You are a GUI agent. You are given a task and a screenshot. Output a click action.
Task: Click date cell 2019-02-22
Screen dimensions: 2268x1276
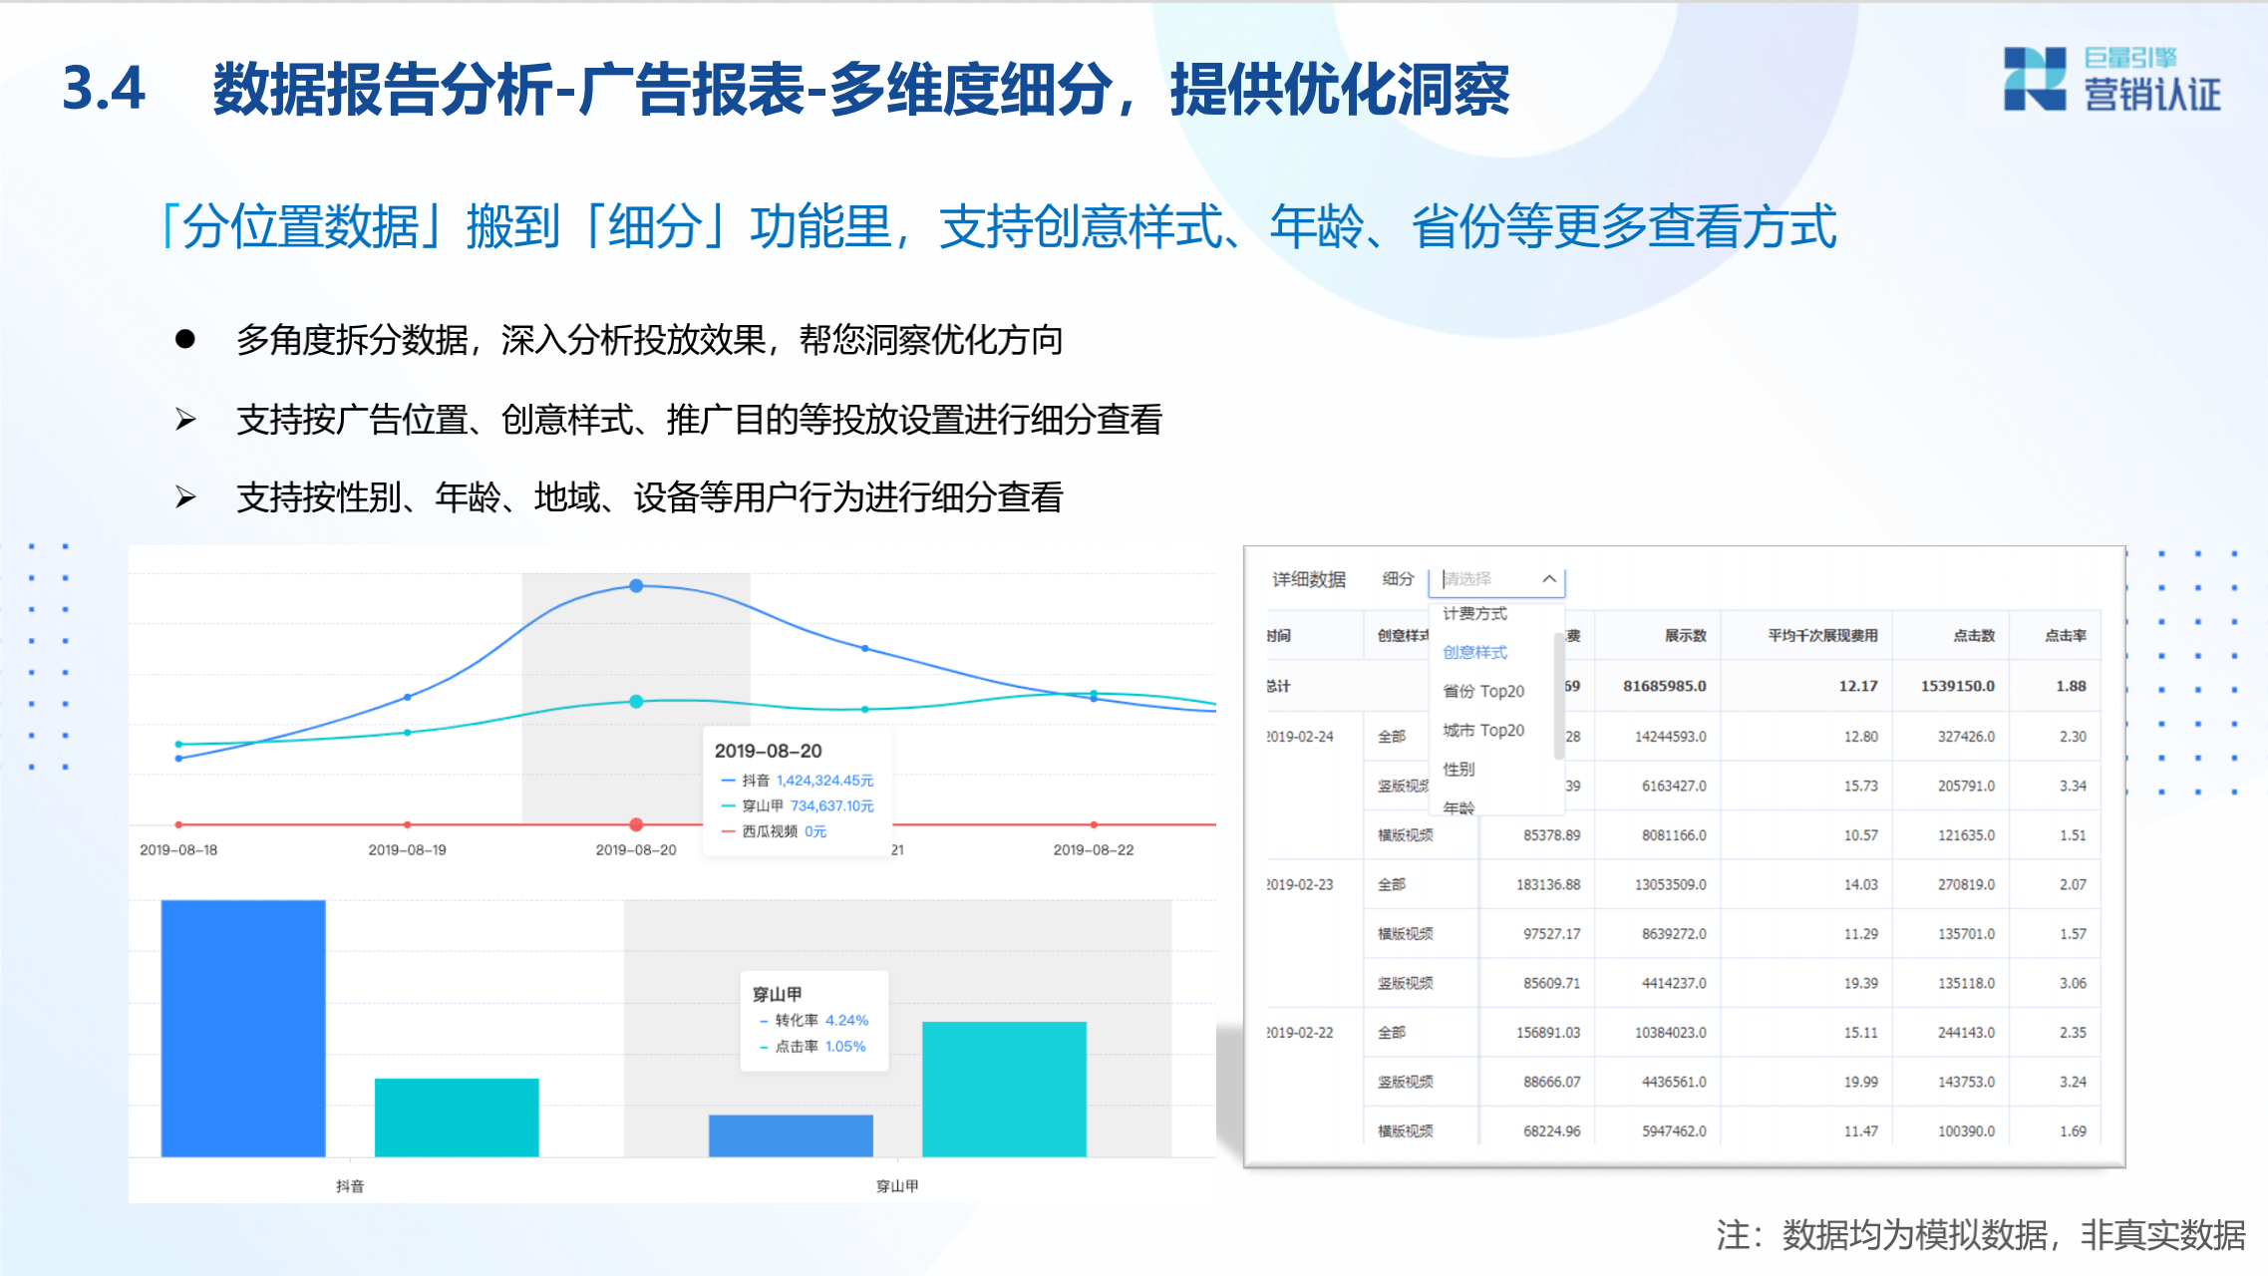coord(1300,1033)
